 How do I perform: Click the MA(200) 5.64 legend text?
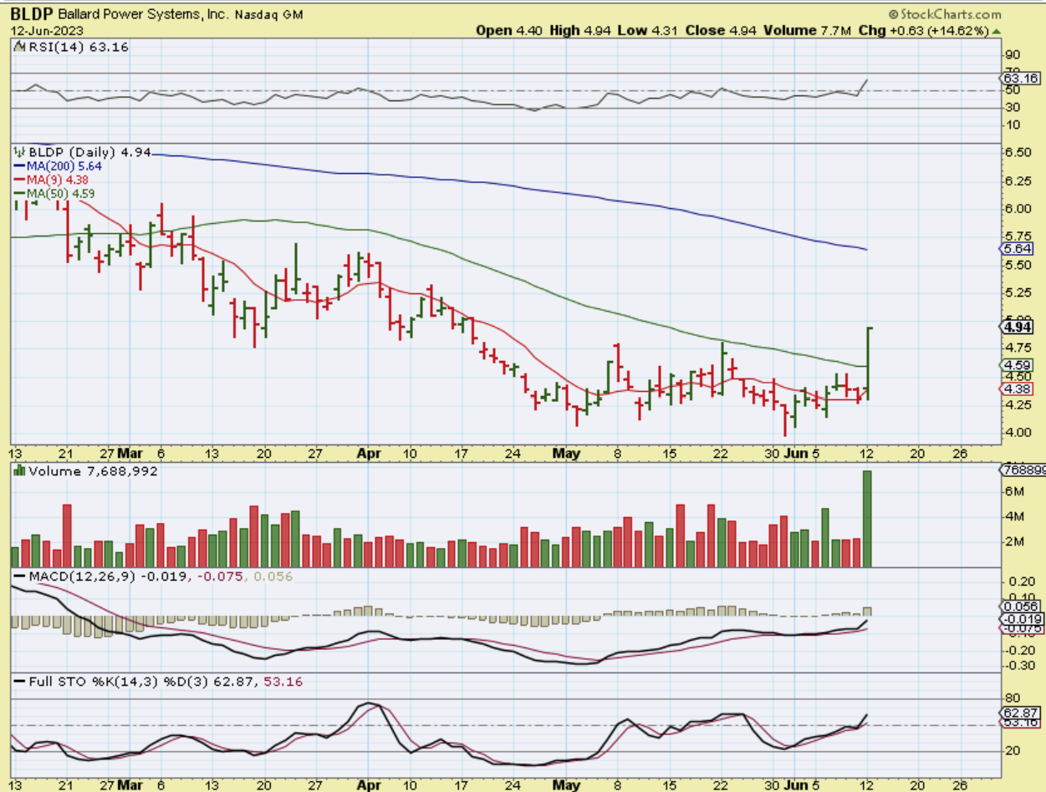coord(66,166)
